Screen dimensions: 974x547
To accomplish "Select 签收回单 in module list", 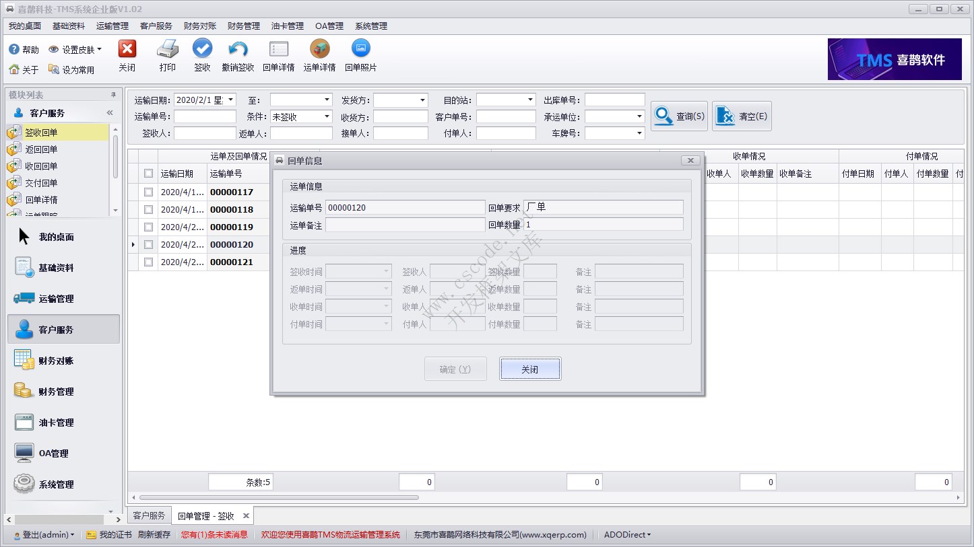I will click(57, 133).
